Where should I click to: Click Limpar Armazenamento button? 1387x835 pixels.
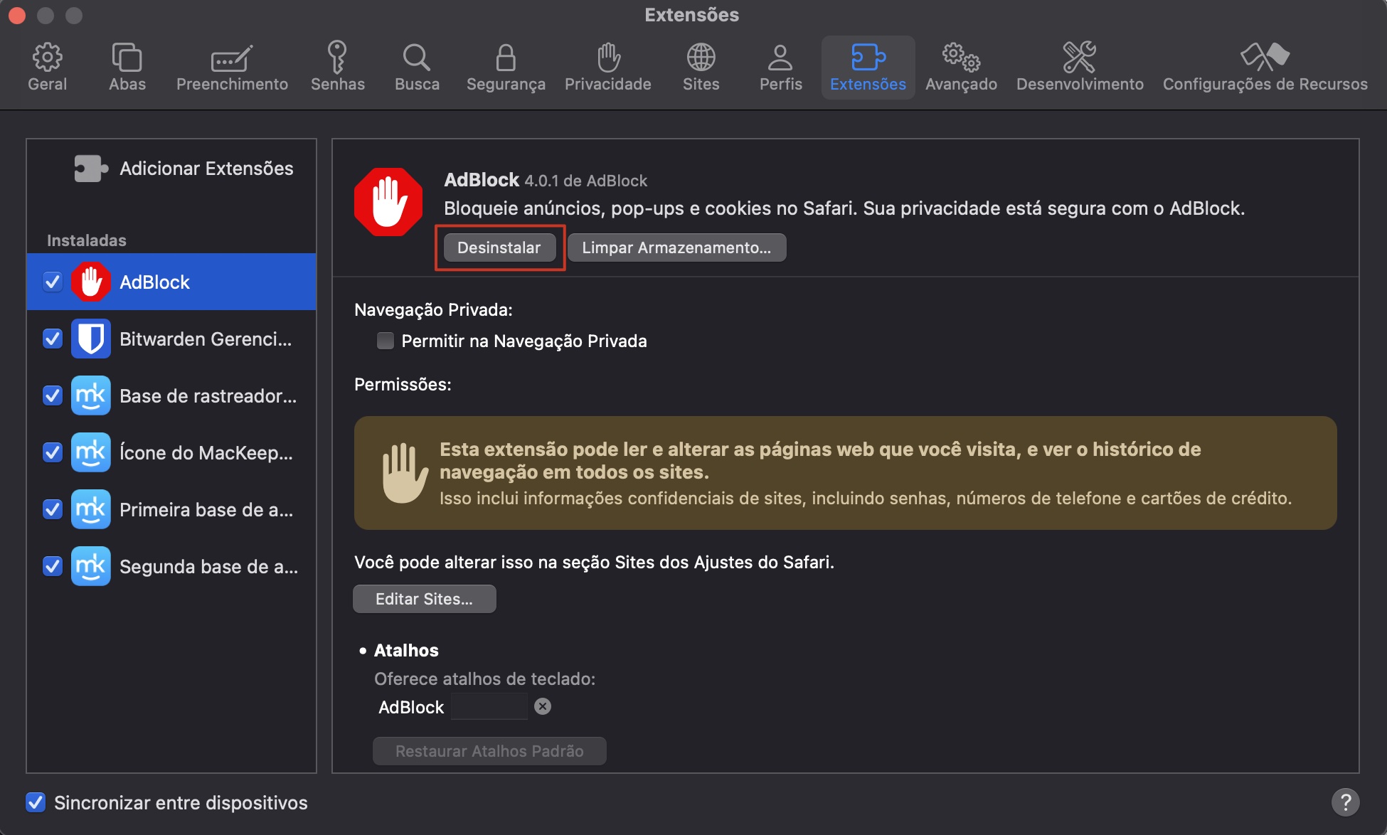676,248
